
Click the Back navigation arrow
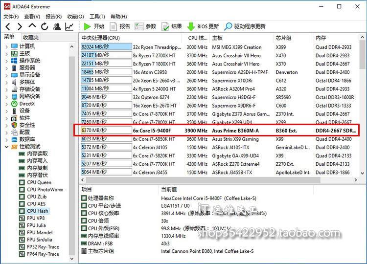pyautogui.click(x=7, y=26)
